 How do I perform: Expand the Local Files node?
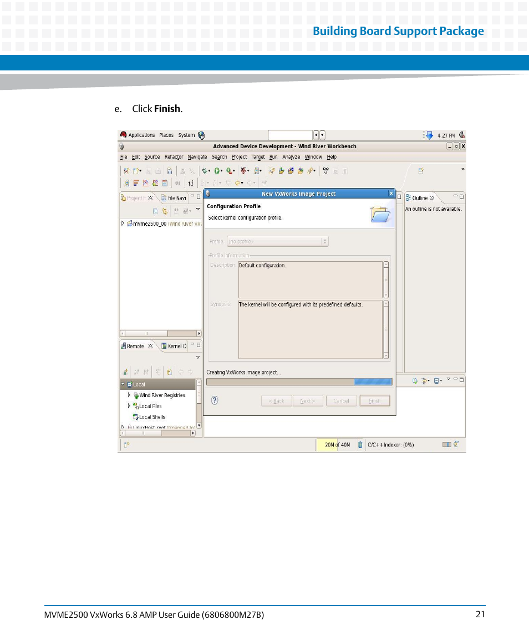pyautogui.click(x=129, y=406)
